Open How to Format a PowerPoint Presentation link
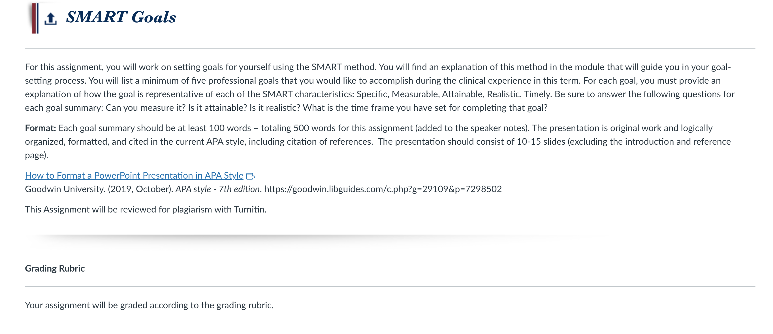 [134, 175]
